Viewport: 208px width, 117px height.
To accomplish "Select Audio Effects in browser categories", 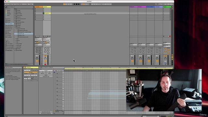I will [9, 25].
